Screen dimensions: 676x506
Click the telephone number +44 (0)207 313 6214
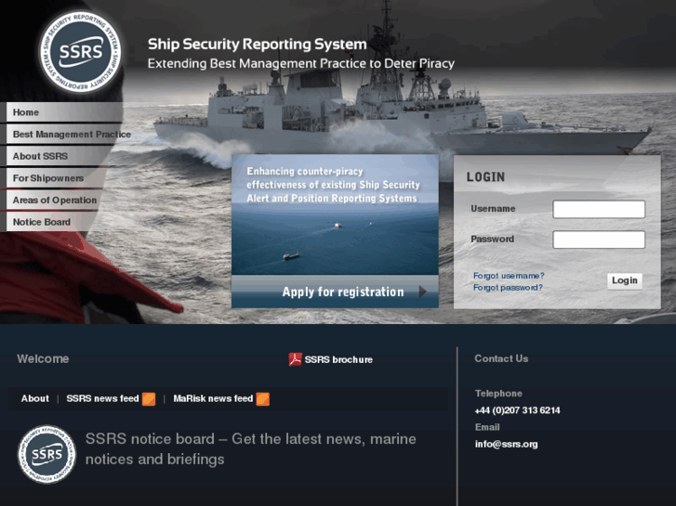pyautogui.click(x=517, y=410)
